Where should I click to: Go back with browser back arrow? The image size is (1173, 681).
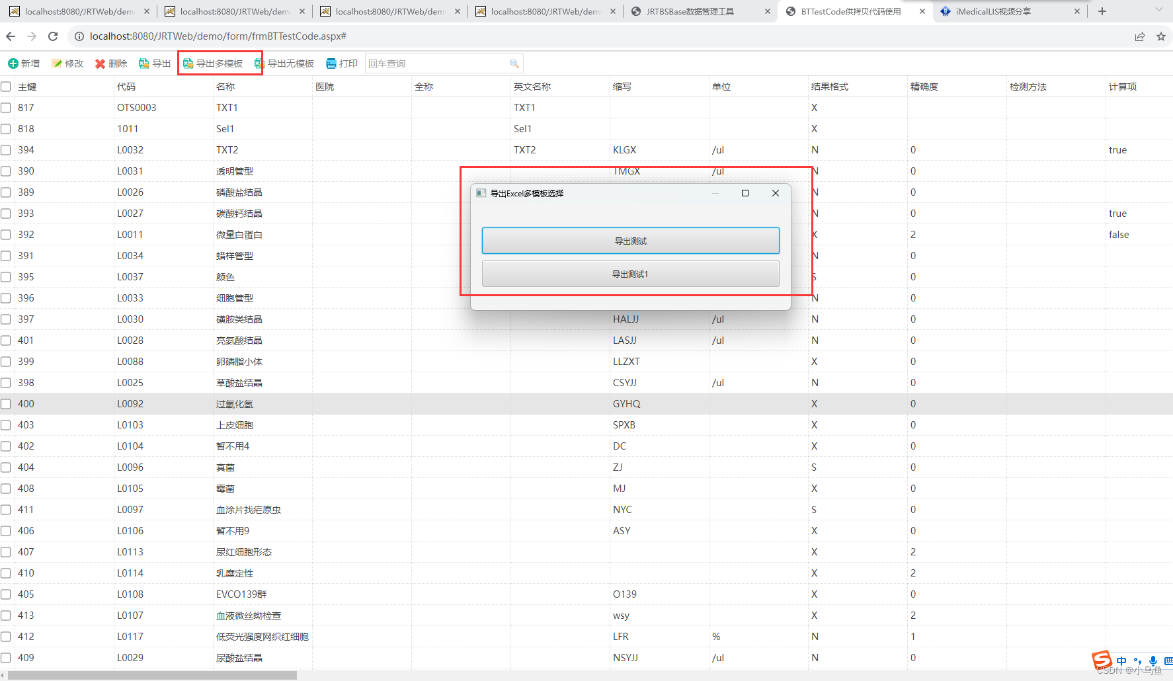[11, 36]
